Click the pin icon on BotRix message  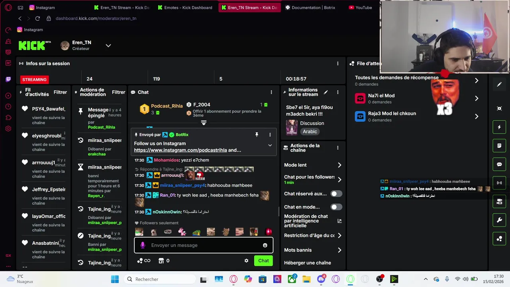[257, 135]
